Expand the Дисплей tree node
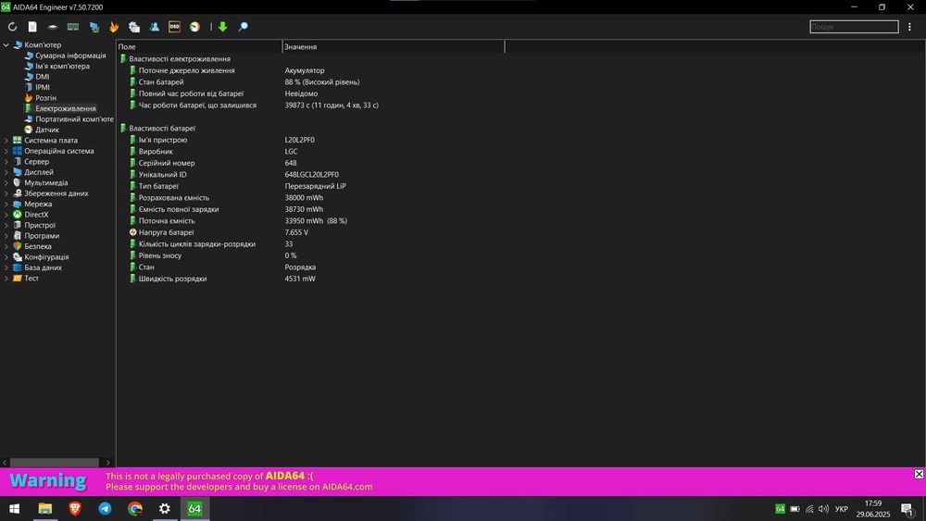The image size is (926, 521). 6,172
